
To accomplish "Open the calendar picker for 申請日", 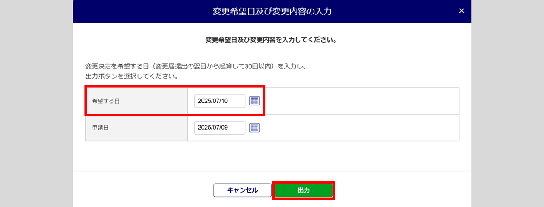I will coord(254,128).
